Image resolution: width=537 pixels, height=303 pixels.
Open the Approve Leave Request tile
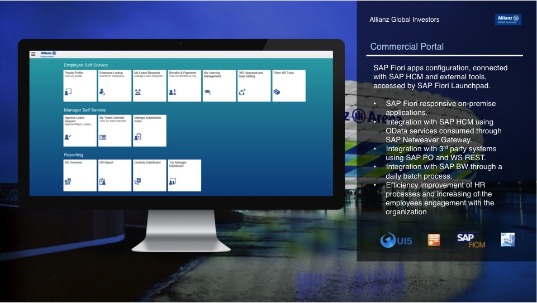80,131
